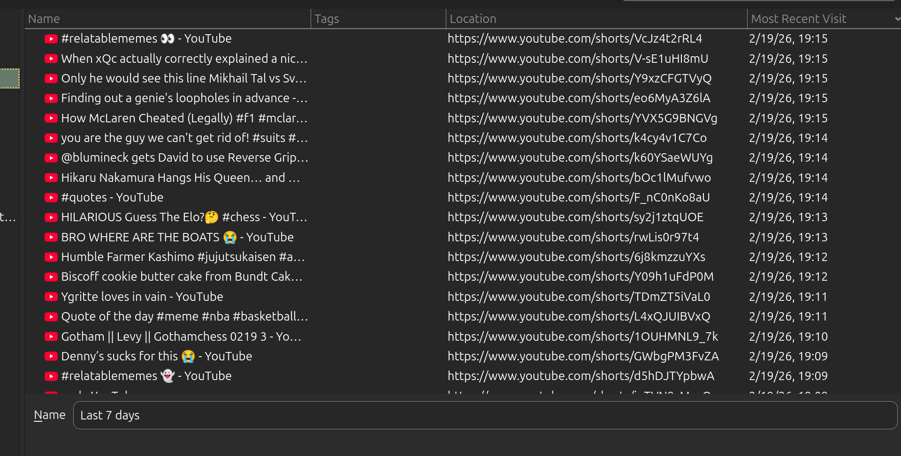Select YouTube icon beside '#quotes - YouTube'

(x=51, y=197)
